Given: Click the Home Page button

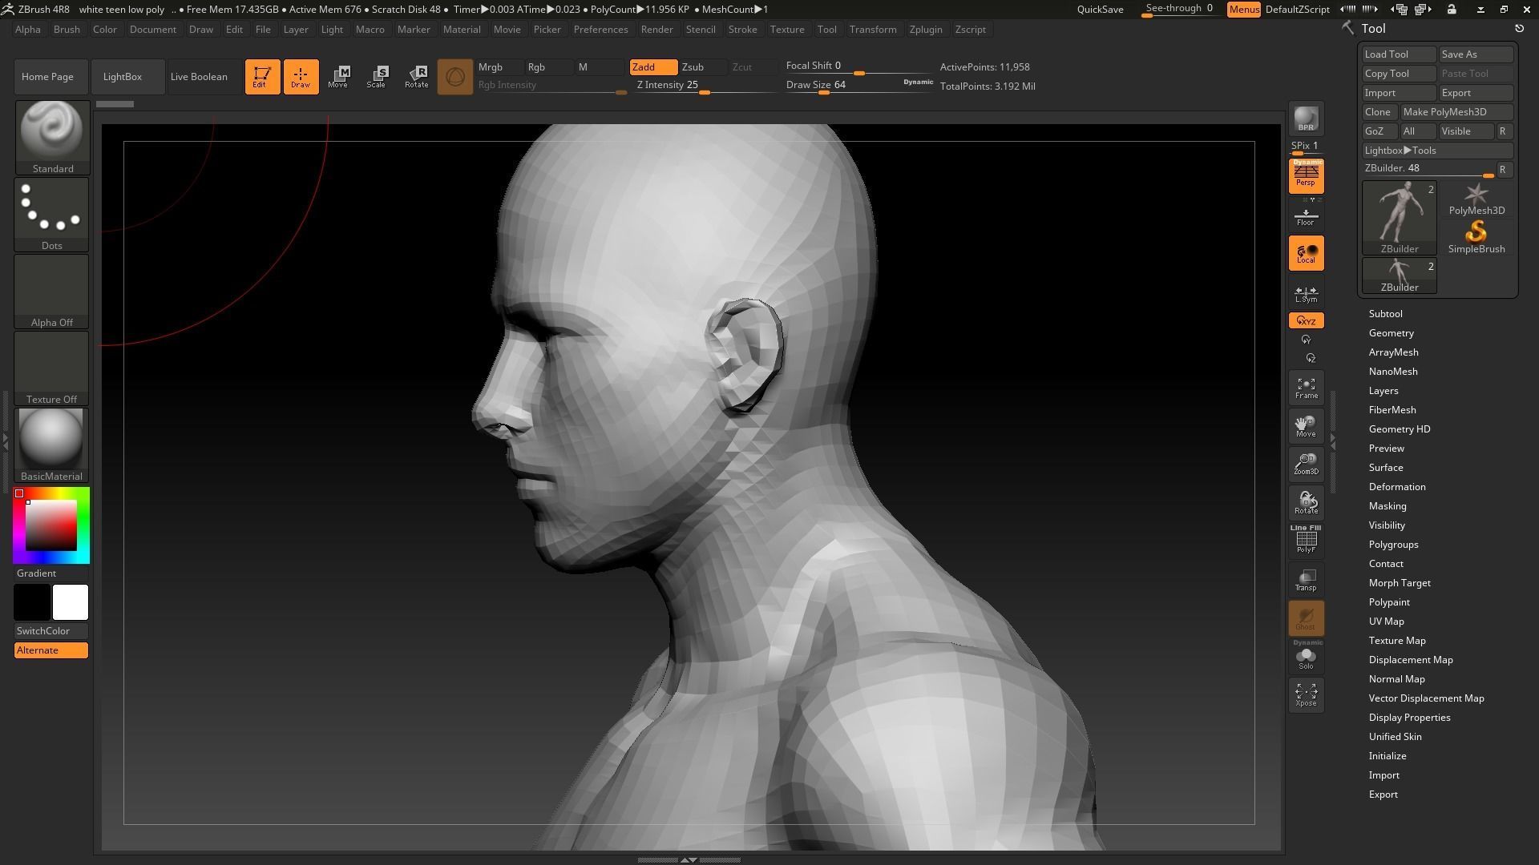Looking at the screenshot, I should point(51,77).
